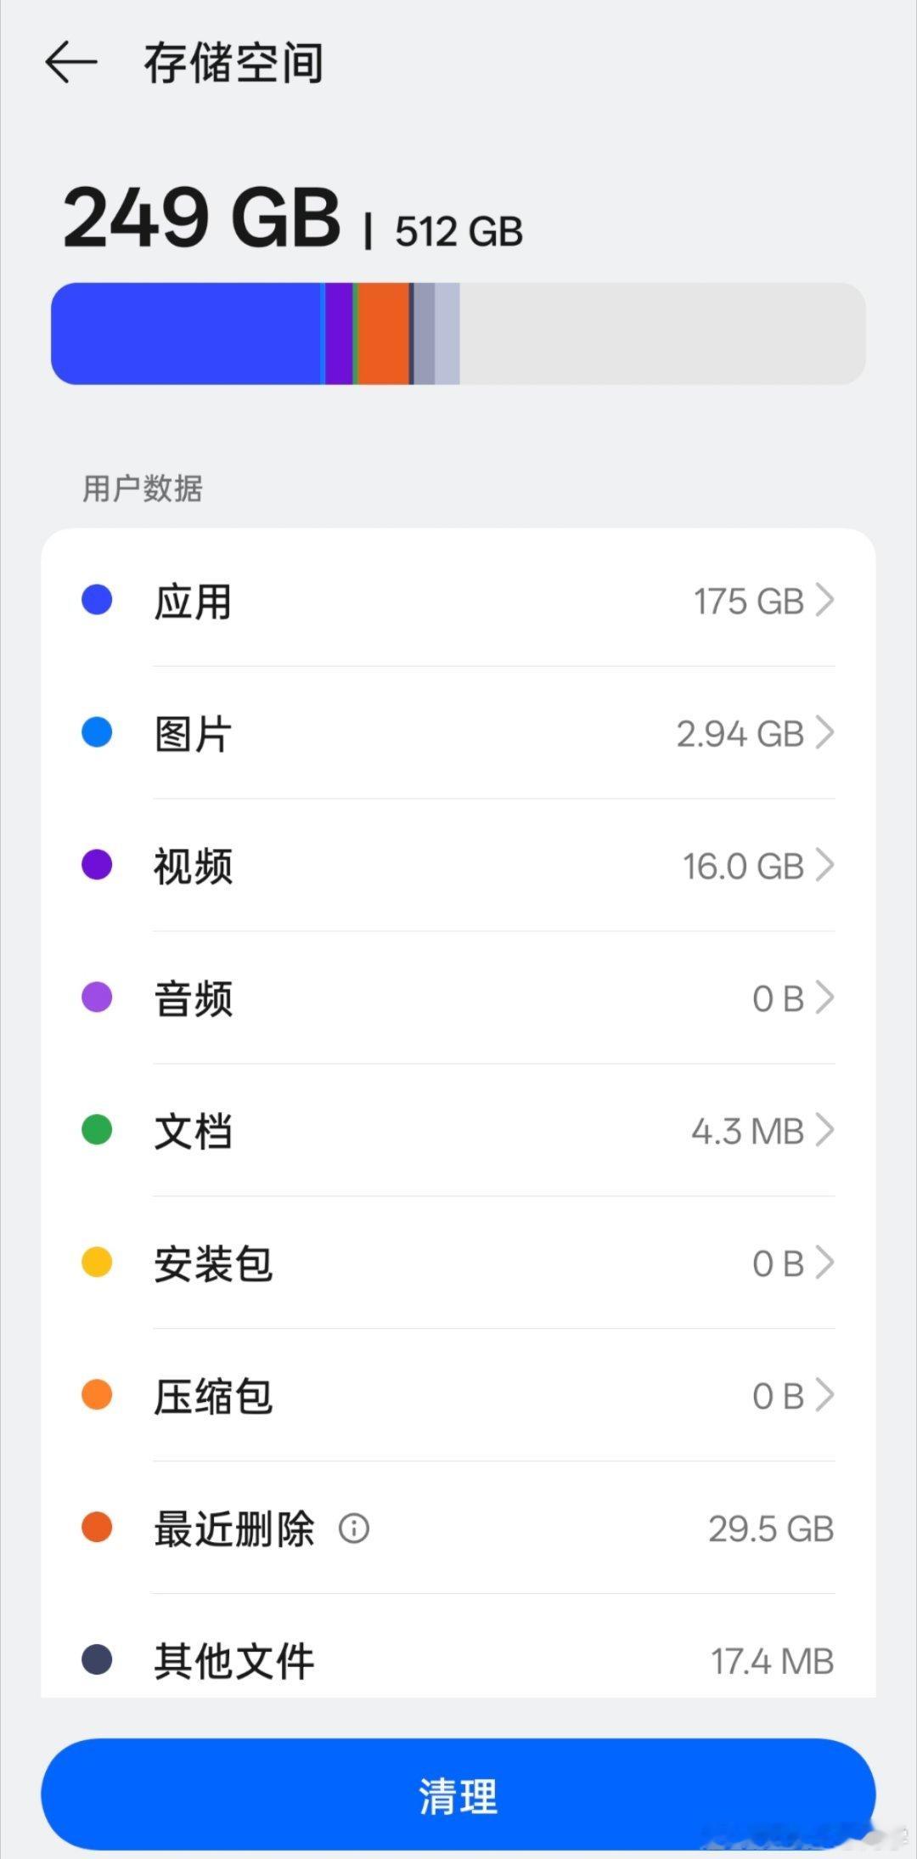This screenshot has width=917, height=1859.
Task: Tap the back arrow icon
Action: [71, 63]
